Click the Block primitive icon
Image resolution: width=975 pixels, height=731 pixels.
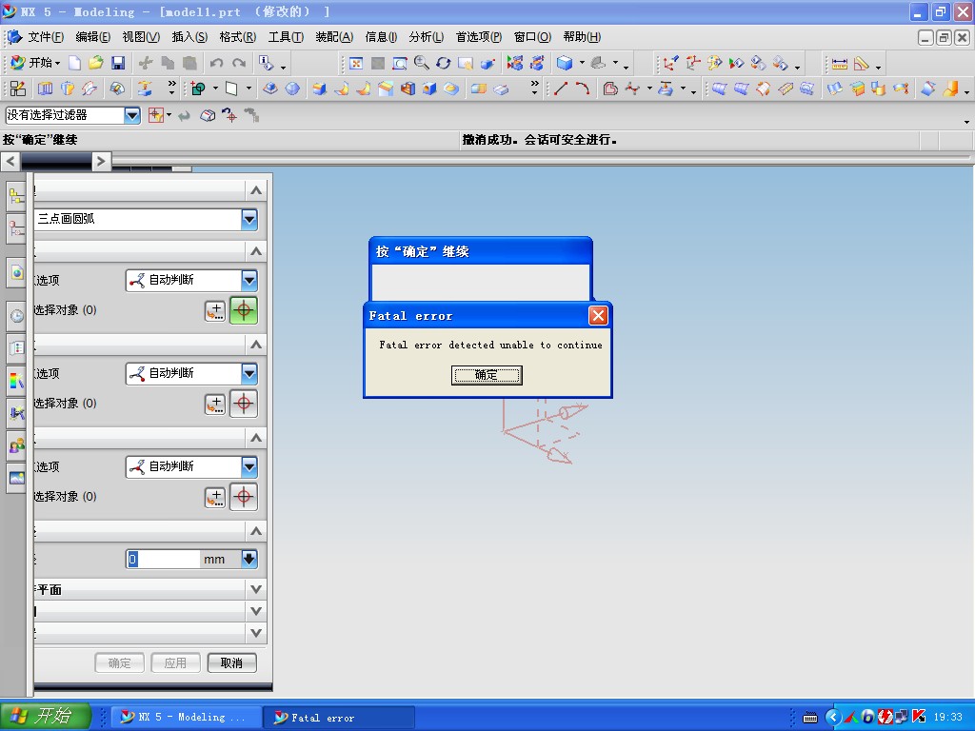coord(269,89)
